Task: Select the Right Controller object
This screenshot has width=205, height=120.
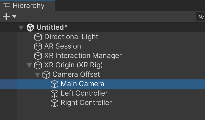Action: [86, 103]
